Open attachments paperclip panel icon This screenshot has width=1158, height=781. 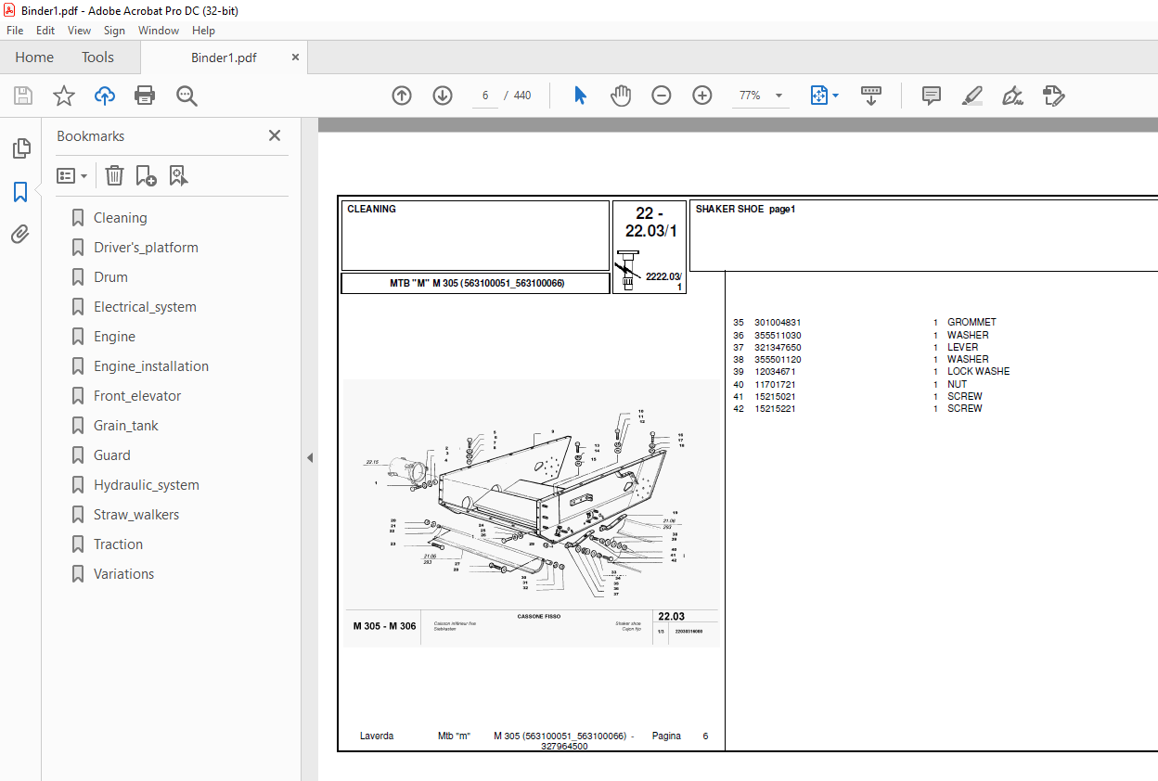[x=20, y=234]
